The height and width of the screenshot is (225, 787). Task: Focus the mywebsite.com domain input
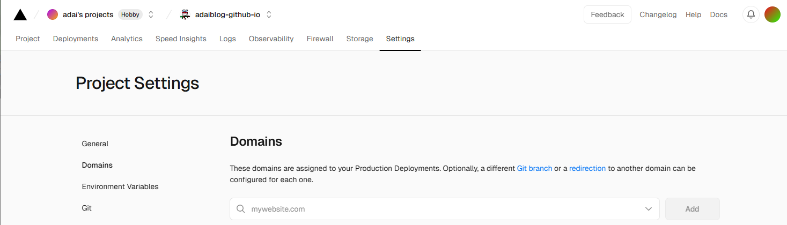440,209
